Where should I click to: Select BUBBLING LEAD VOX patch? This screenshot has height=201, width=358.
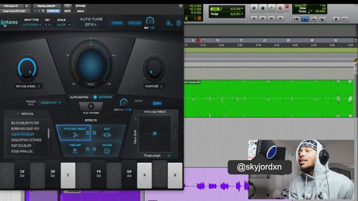[x=25, y=128]
